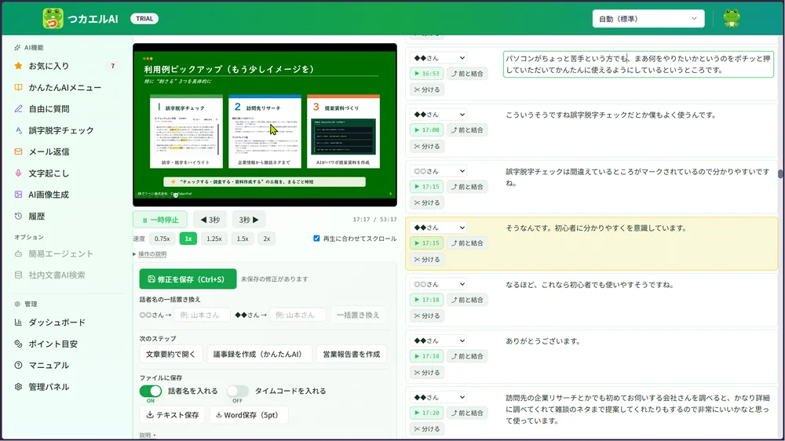Open ダッシュボード chart item
The image size is (785, 441).
click(66, 323)
